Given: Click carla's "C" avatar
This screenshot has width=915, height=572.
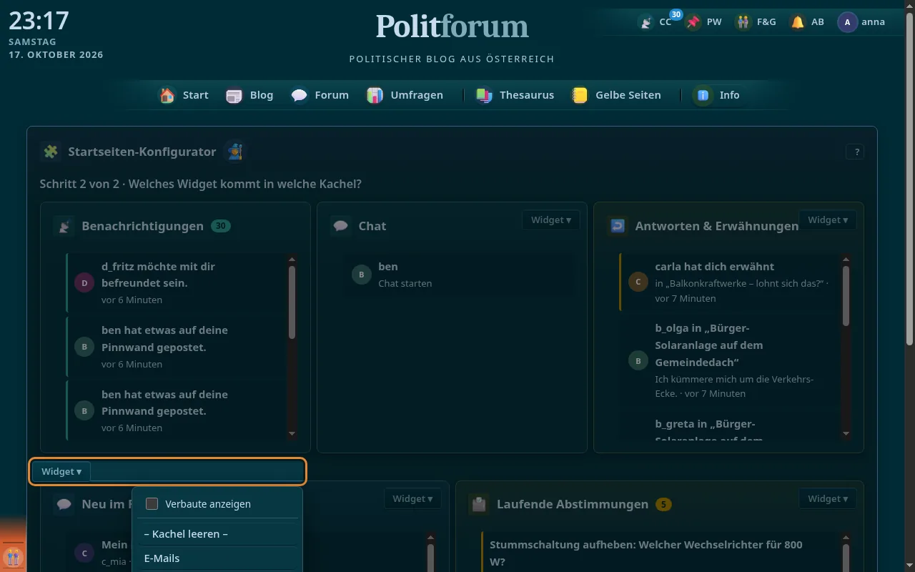Looking at the screenshot, I should tap(638, 282).
